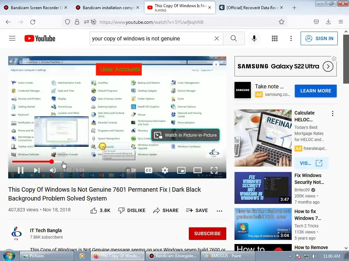Save page to Pocket
Screen dimensions: 349x261
click(x=316, y=22)
